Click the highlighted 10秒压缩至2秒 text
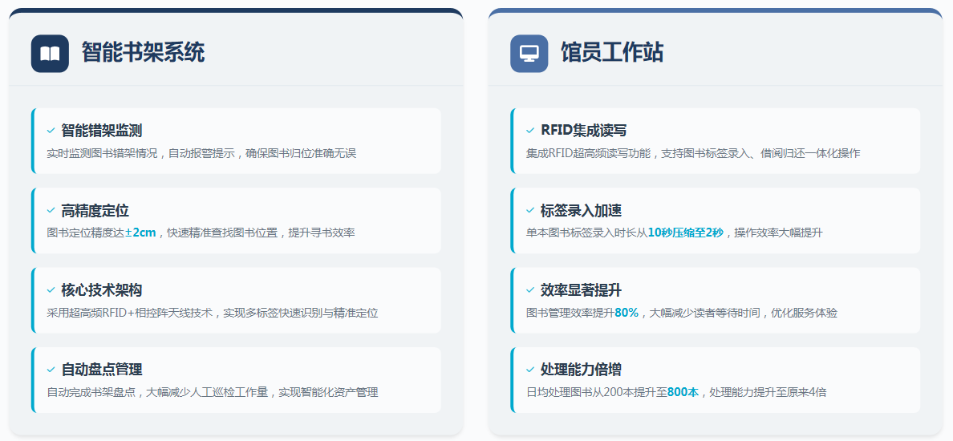Viewport: 953px width, 441px height. pyautogui.click(x=685, y=233)
